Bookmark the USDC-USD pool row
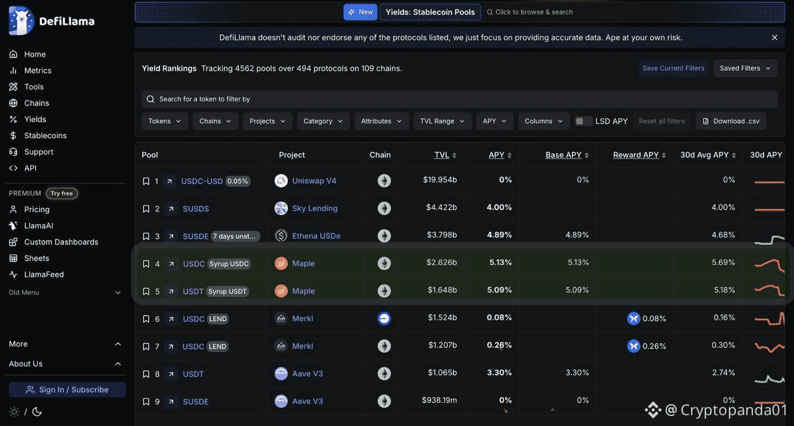 tap(146, 181)
